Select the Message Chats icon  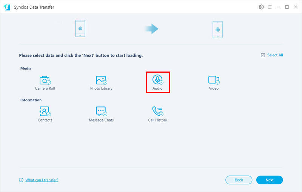[101, 111]
